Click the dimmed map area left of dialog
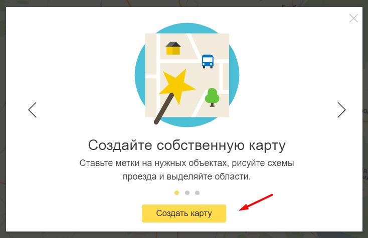The height and width of the screenshot is (238, 368). (x=3, y=117)
